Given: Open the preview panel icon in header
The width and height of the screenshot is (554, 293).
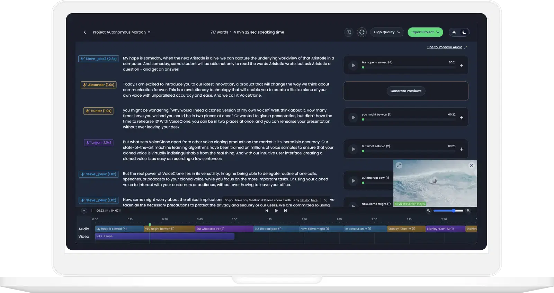Looking at the screenshot, I should pos(349,32).
